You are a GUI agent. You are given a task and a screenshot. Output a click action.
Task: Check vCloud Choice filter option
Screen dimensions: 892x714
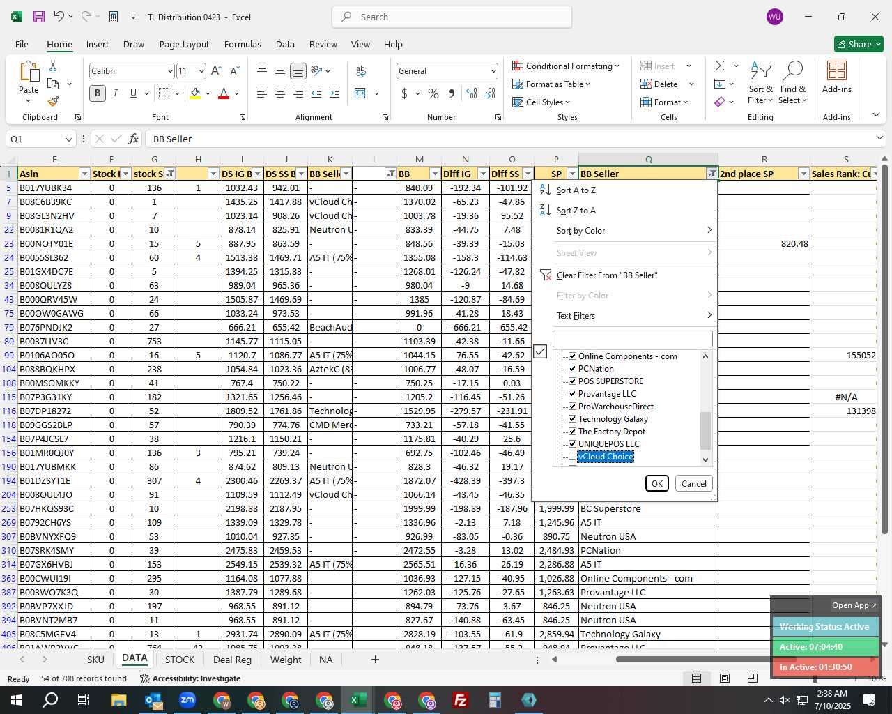(x=573, y=457)
